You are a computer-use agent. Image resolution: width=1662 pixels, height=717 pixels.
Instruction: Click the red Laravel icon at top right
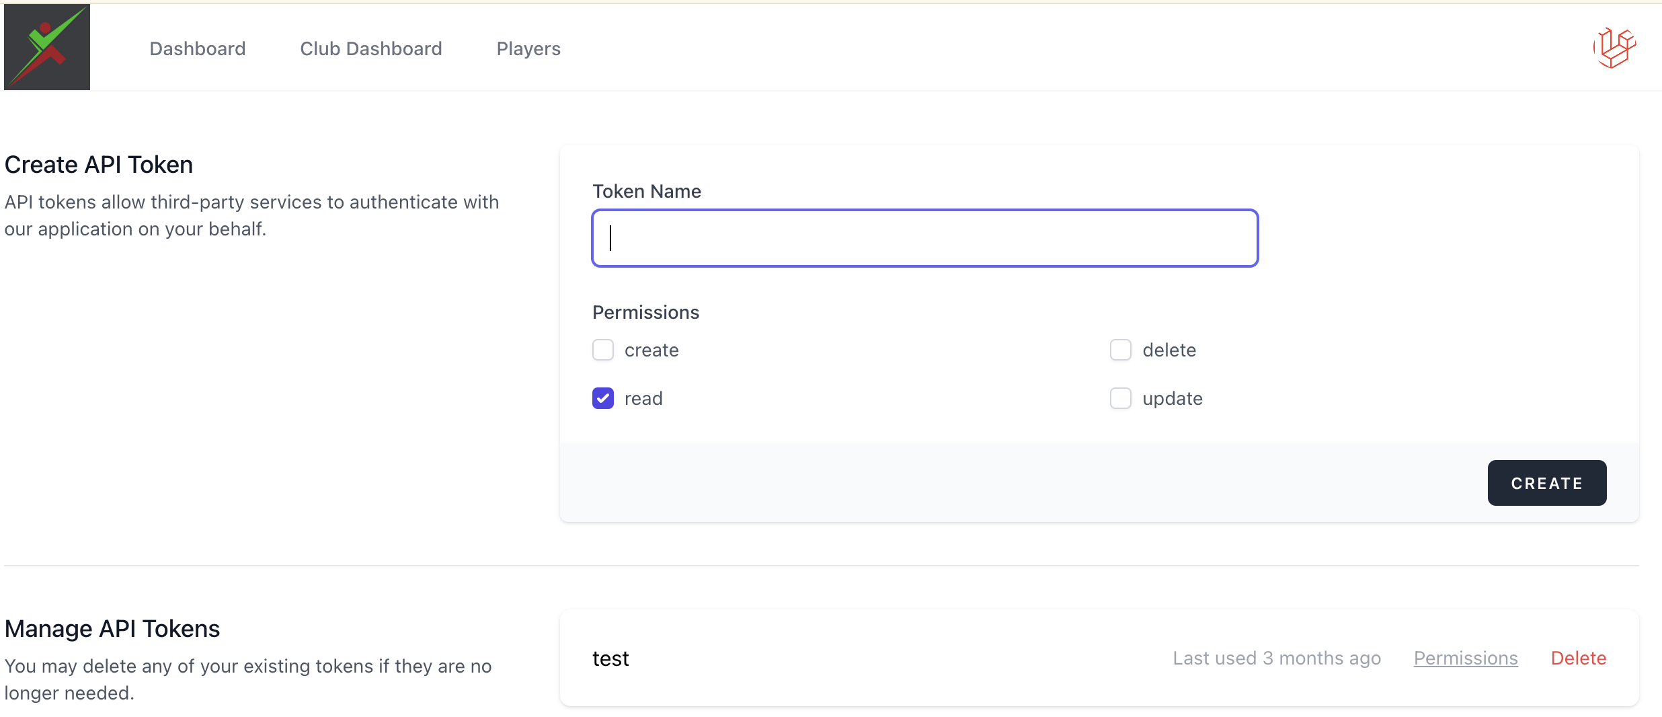pos(1614,48)
